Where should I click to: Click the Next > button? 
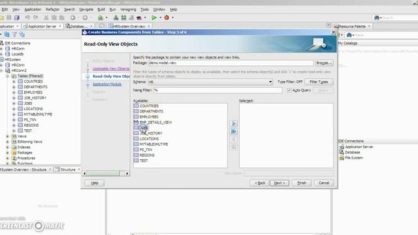[280, 183]
